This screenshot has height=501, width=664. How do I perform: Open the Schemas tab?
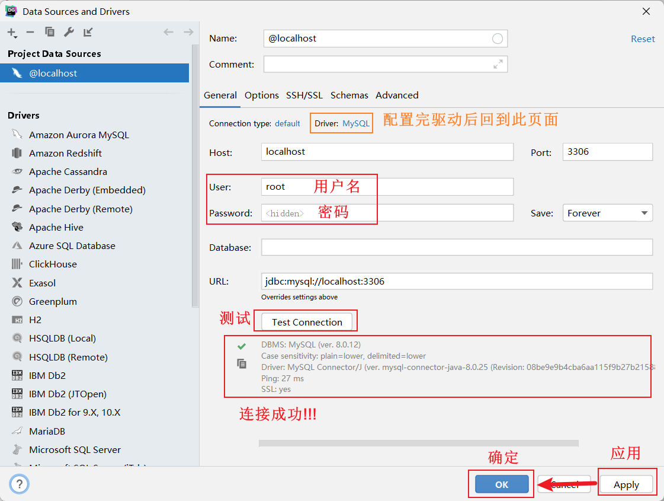tap(349, 95)
